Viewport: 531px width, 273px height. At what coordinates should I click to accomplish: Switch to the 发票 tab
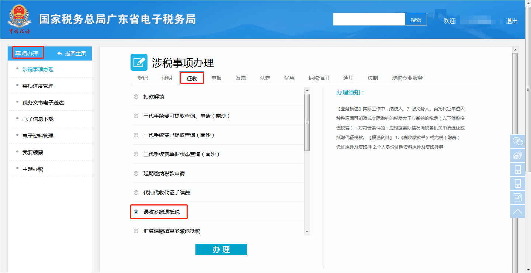[241, 78]
